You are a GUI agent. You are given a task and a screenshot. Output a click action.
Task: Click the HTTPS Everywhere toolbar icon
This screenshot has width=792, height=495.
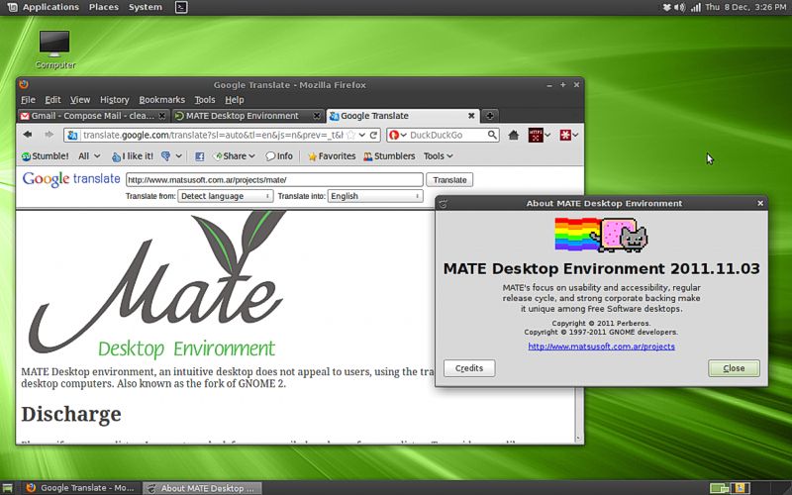[x=536, y=135]
